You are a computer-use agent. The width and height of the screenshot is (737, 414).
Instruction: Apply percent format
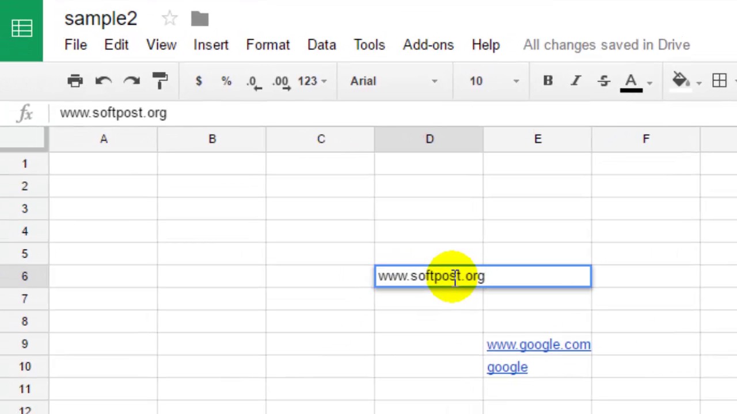coord(226,81)
